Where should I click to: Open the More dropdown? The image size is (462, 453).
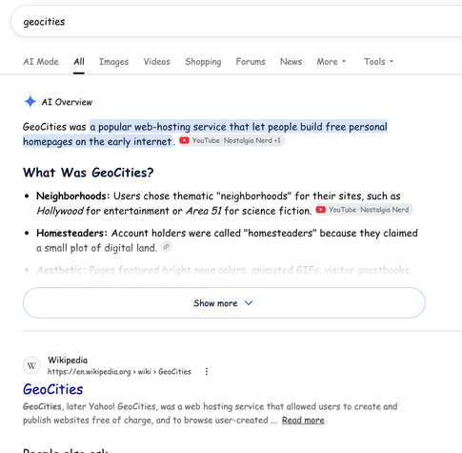click(x=331, y=62)
